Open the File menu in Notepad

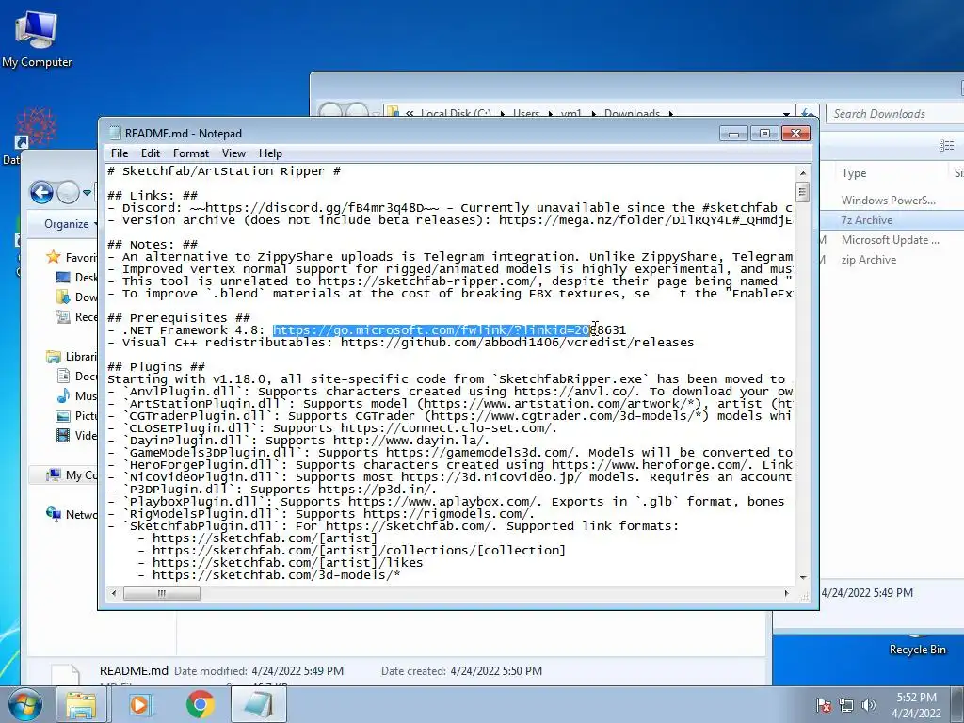(120, 153)
